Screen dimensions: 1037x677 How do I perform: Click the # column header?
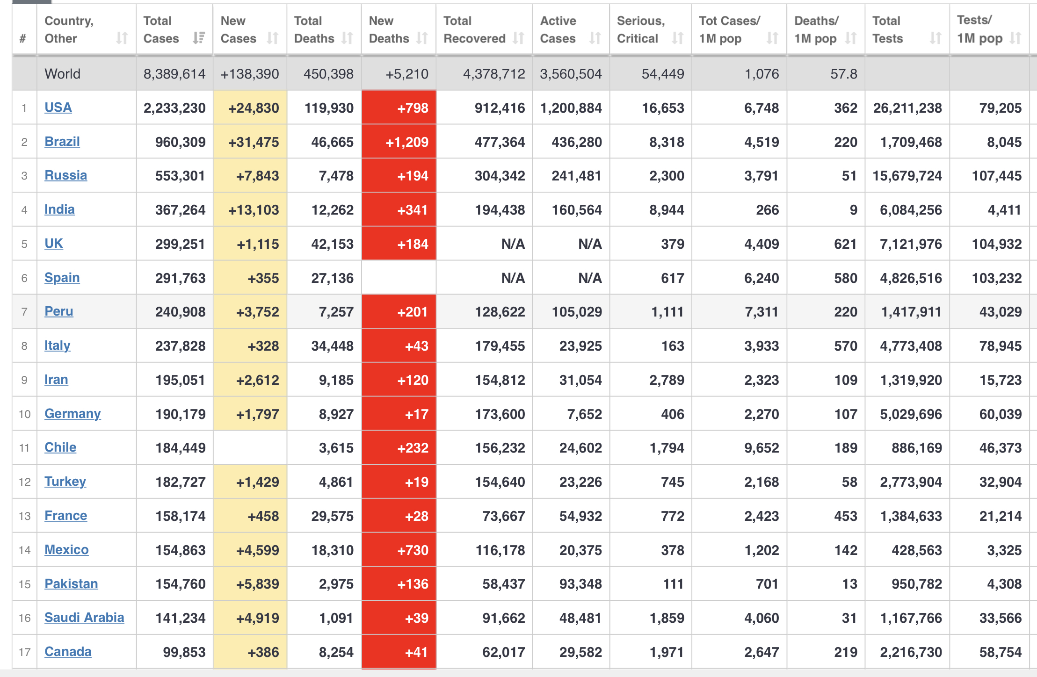point(23,38)
